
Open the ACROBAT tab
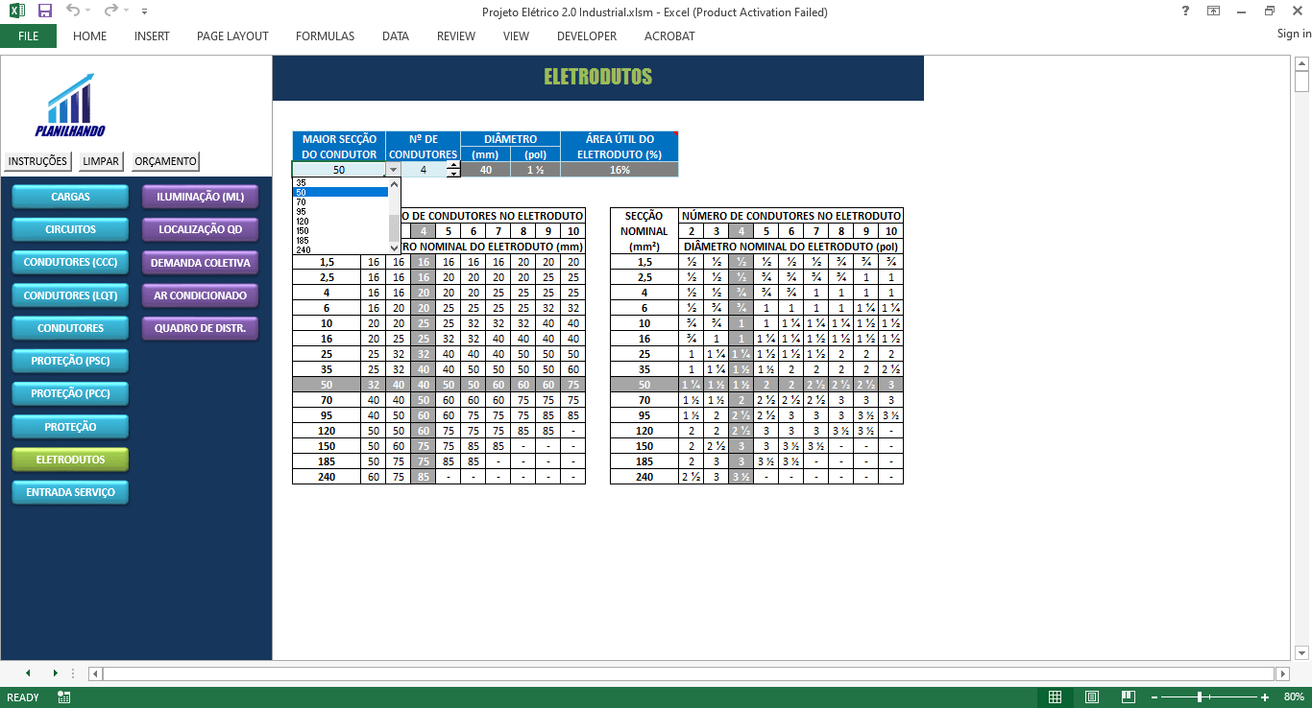tap(669, 36)
